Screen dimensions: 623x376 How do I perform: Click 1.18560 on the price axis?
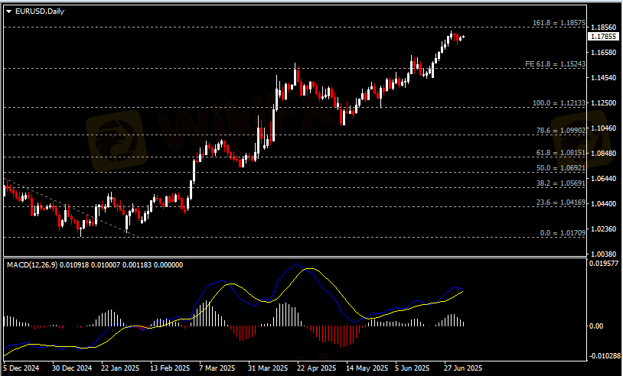point(604,28)
